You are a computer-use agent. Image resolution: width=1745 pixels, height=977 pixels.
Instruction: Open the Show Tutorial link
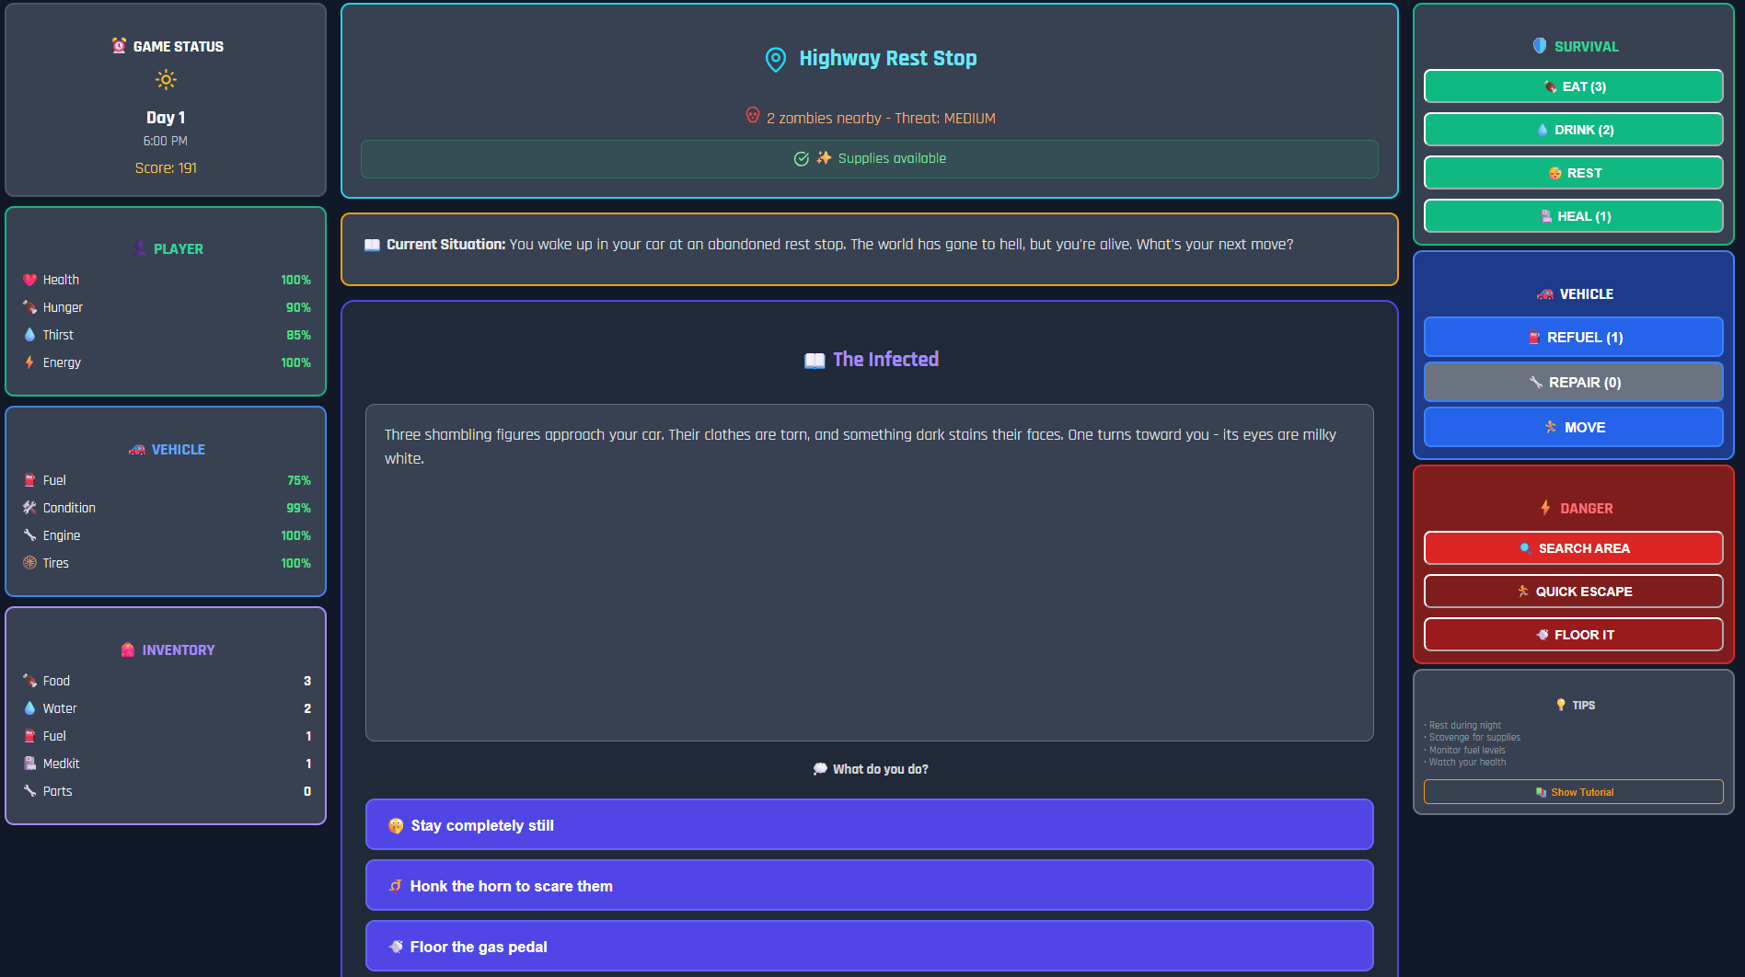(1573, 792)
